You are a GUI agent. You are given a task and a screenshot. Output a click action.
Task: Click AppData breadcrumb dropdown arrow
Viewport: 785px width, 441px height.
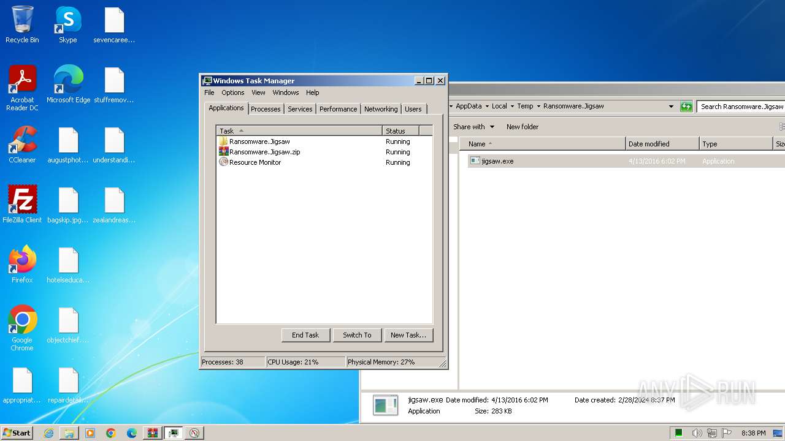coord(487,107)
